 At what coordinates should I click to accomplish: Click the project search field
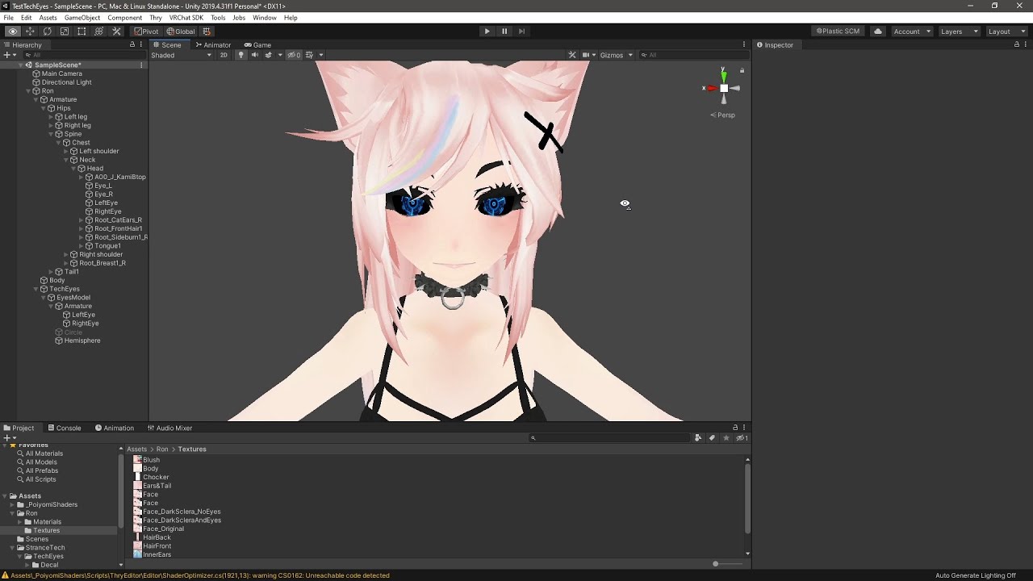[x=611, y=438]
